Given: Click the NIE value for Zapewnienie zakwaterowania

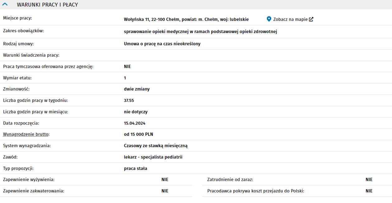Looking at the screenshot, I should point(165,191).
